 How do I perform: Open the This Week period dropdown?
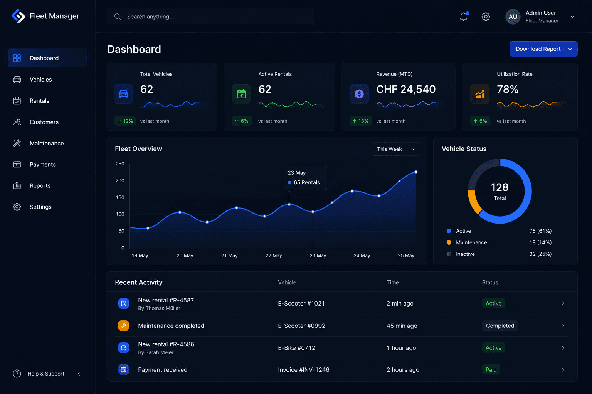pyautogui.click(x=396, y=149)
